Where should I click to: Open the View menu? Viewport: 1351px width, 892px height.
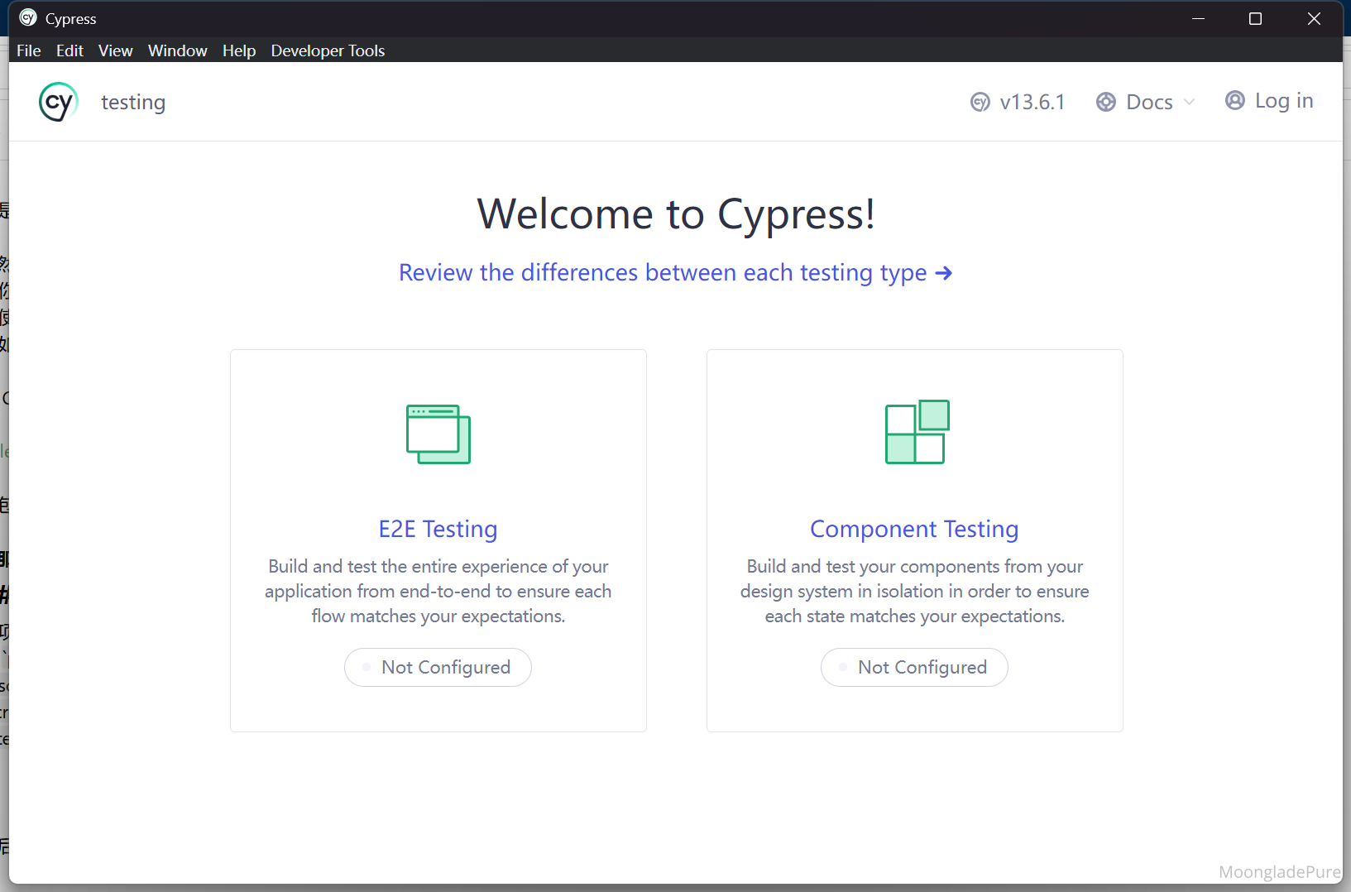click(115, 50)
